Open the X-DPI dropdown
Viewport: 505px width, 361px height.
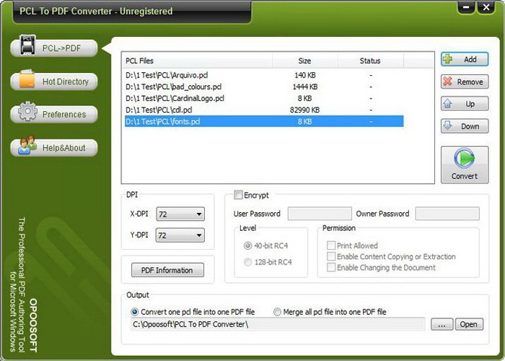tap(180, 214)
